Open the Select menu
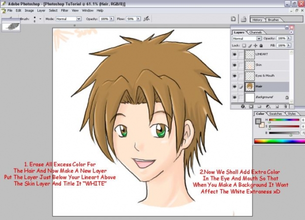Screen dimensions: 305x220 point(53,10)
